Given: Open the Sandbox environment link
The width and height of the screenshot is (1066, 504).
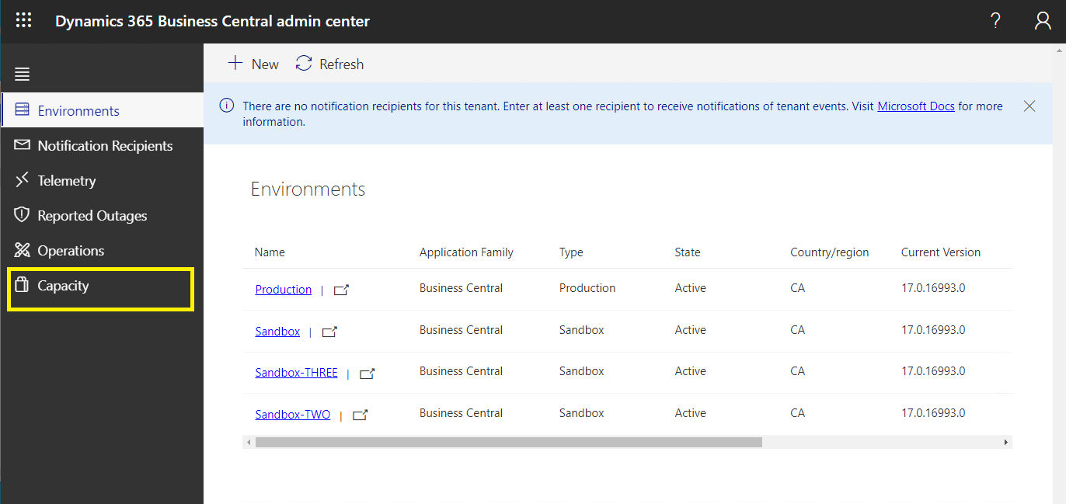Looking at the screenshot, I should [x=277, y=331].
